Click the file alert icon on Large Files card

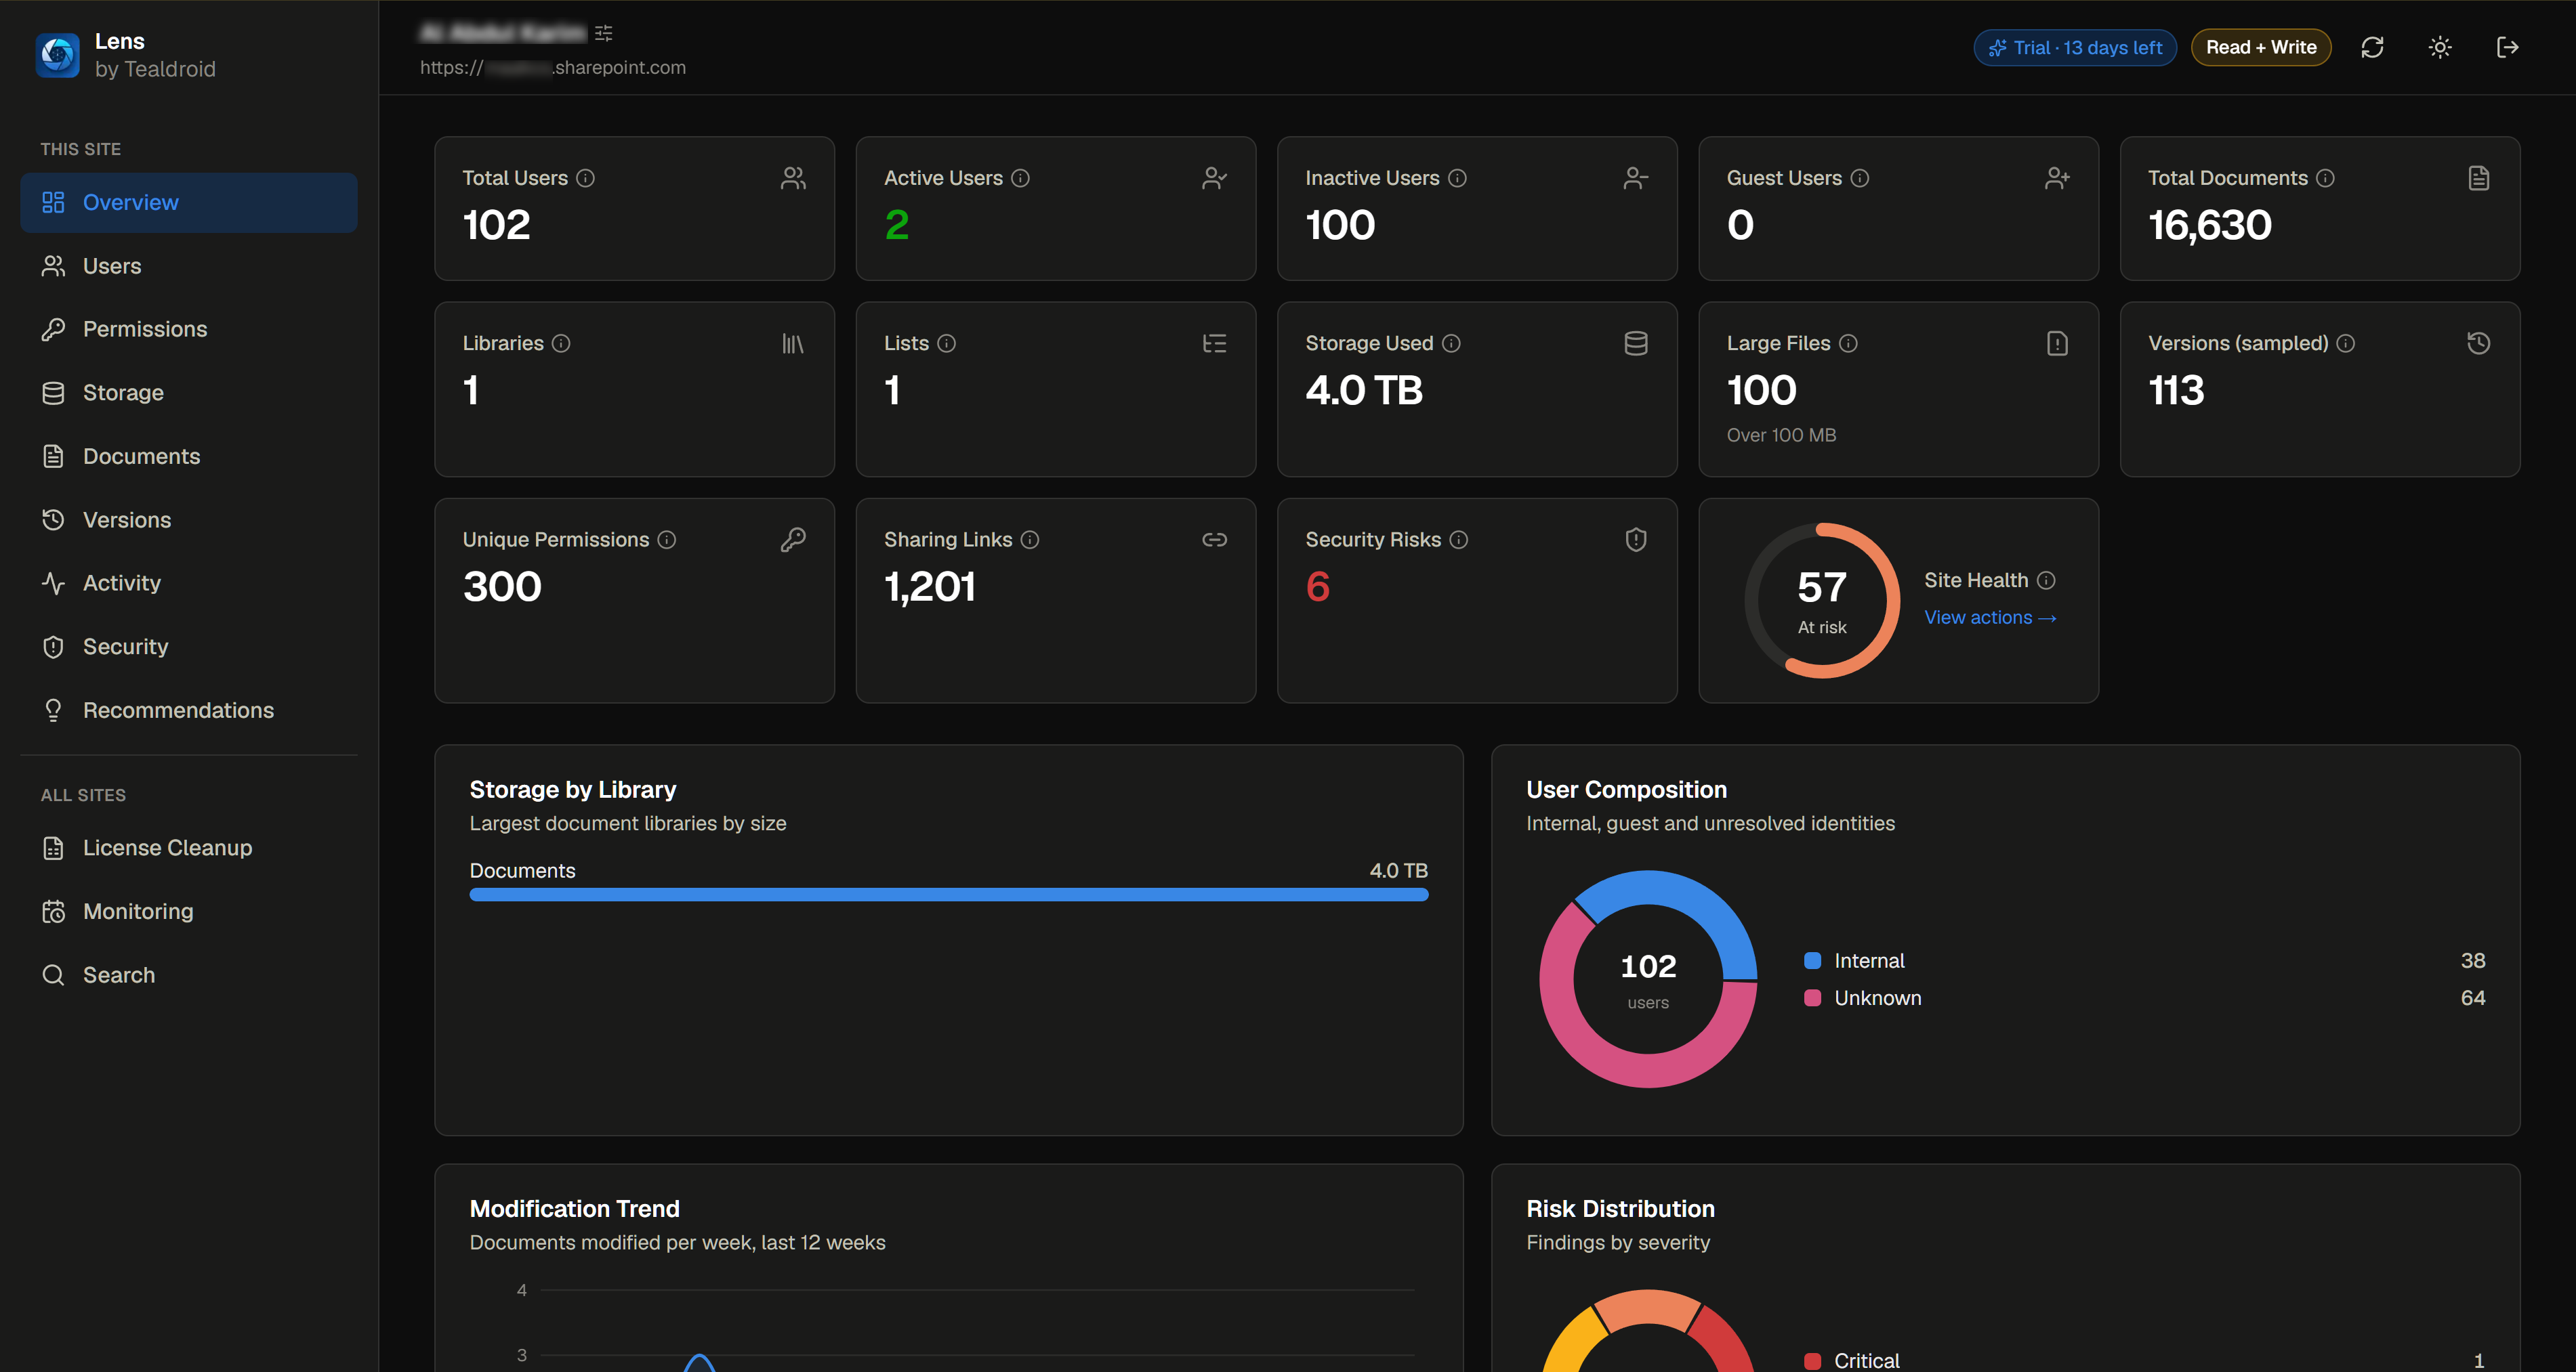(x=2057, y=344)
